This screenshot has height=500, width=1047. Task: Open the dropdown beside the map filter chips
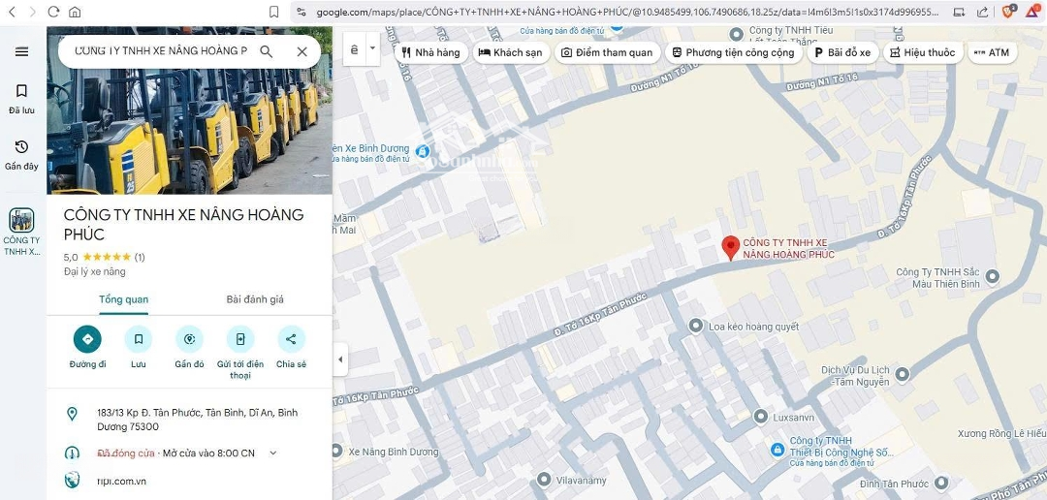(372, 48)
